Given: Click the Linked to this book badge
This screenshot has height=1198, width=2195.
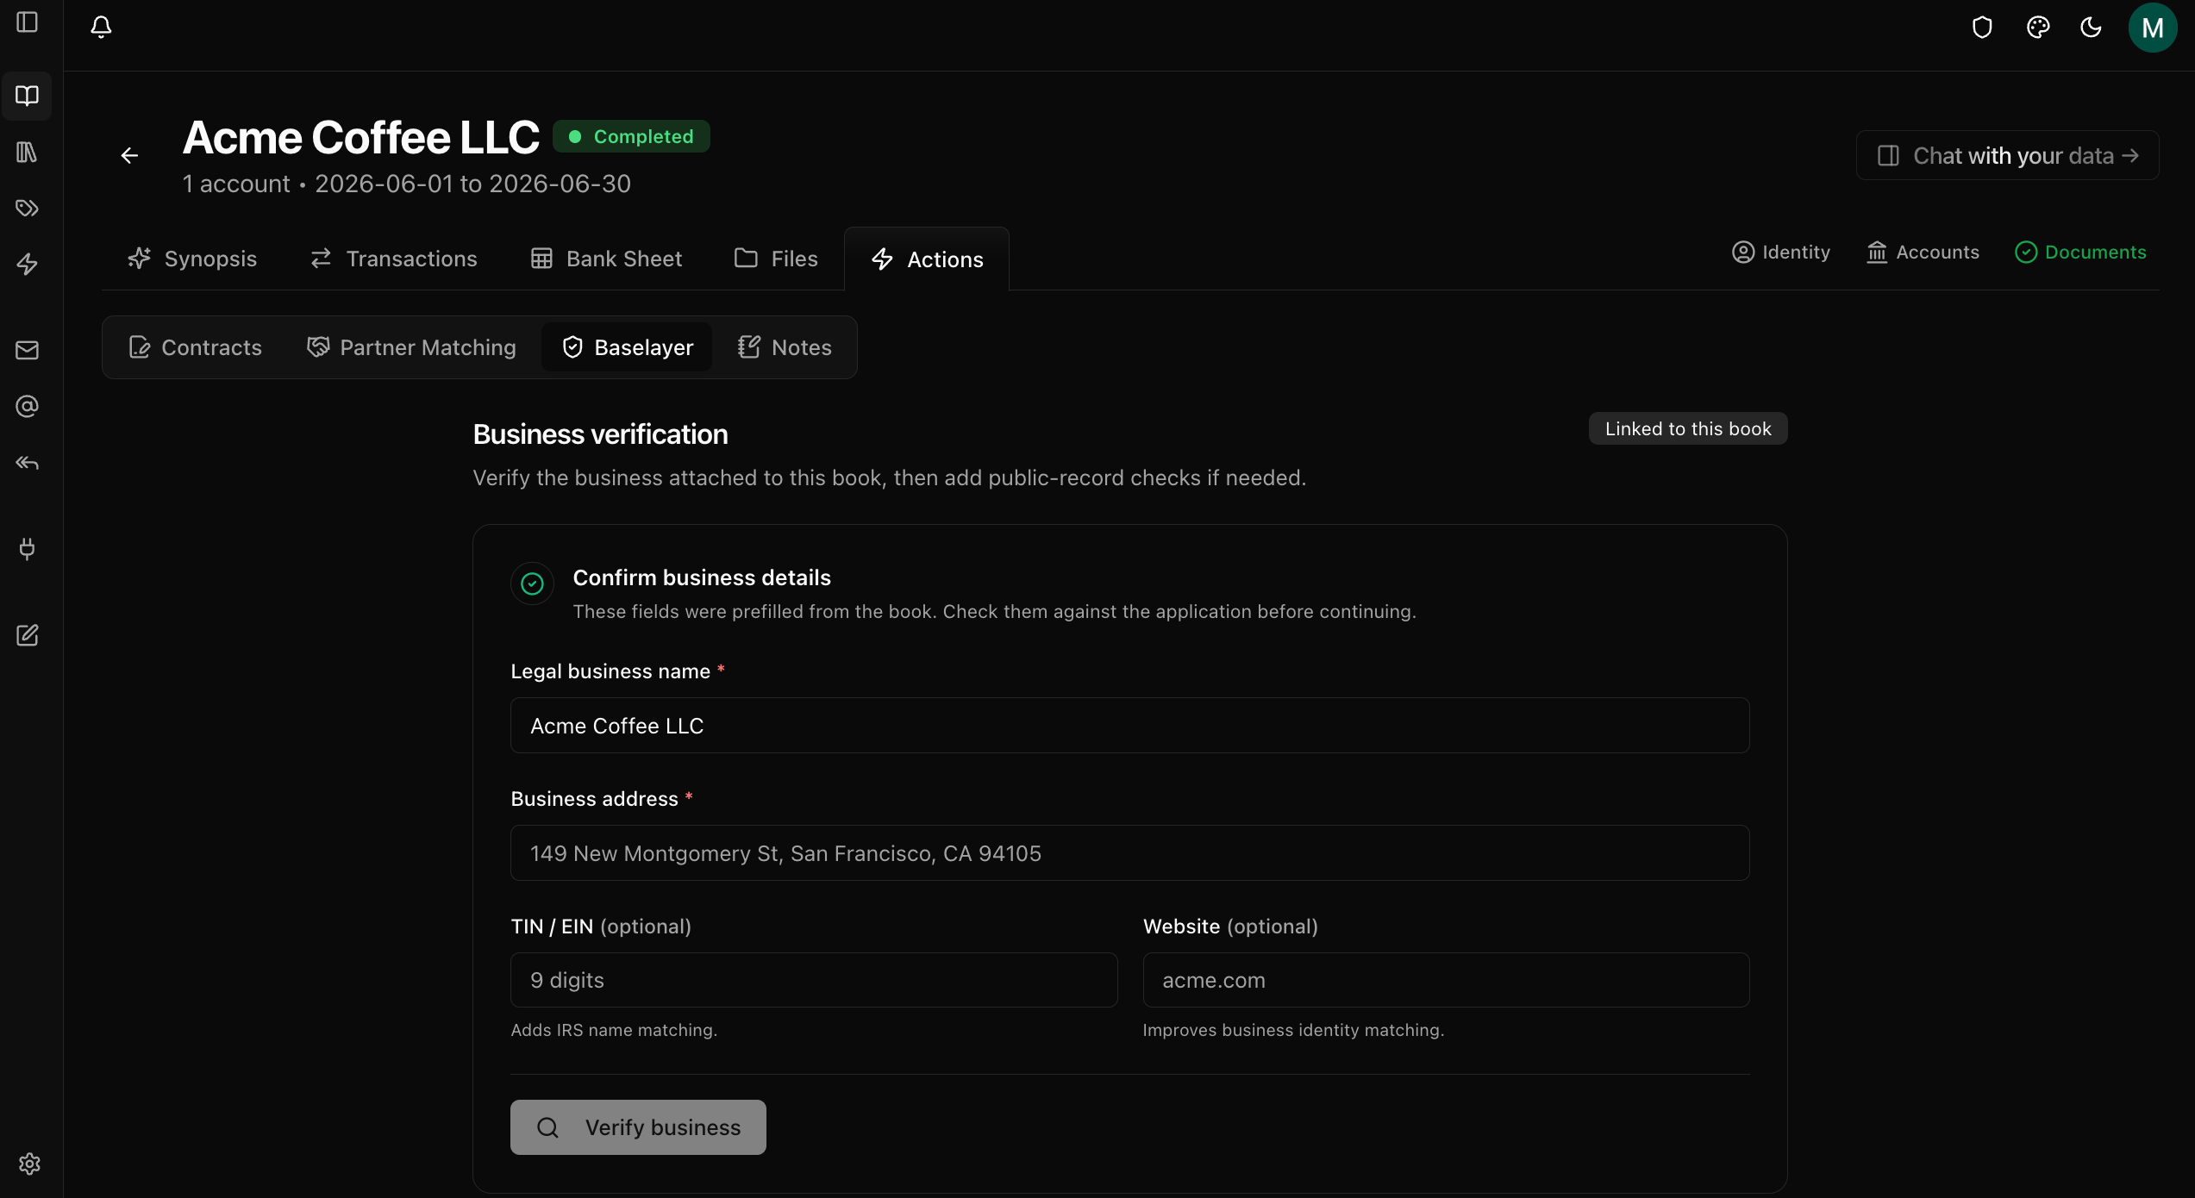Looking at the screenshot, I should (x=1688, y=429).
